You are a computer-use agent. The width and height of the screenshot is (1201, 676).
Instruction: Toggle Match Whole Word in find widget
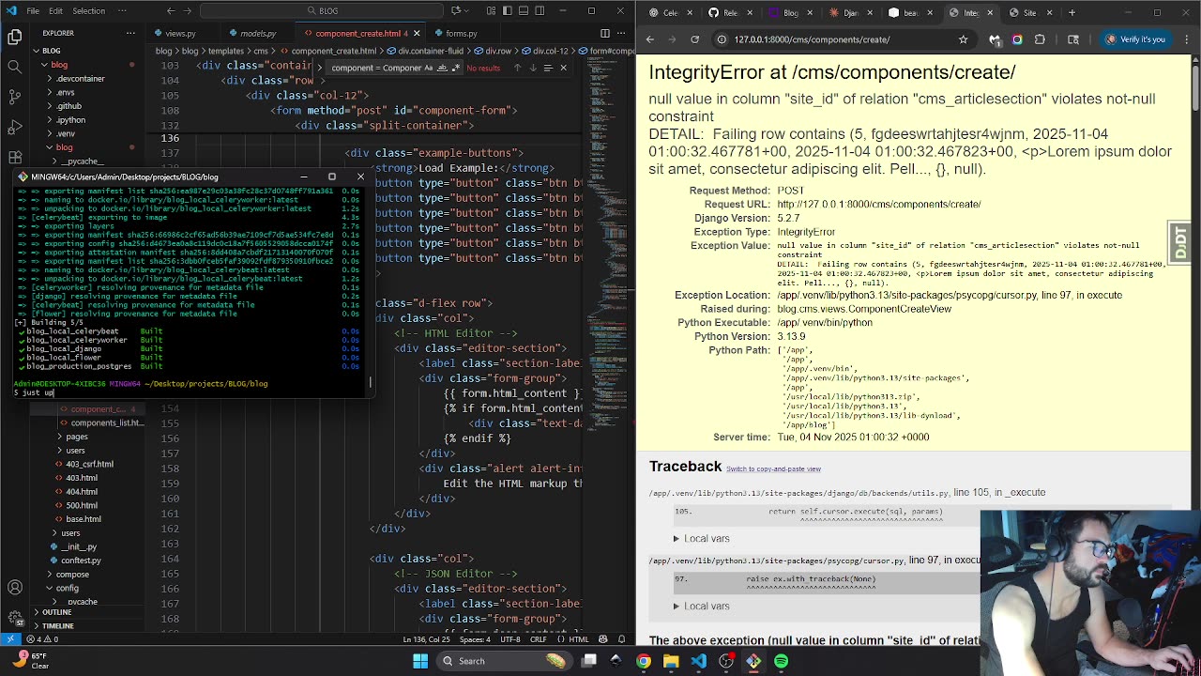pyautogui.click(x=443, y=68)
